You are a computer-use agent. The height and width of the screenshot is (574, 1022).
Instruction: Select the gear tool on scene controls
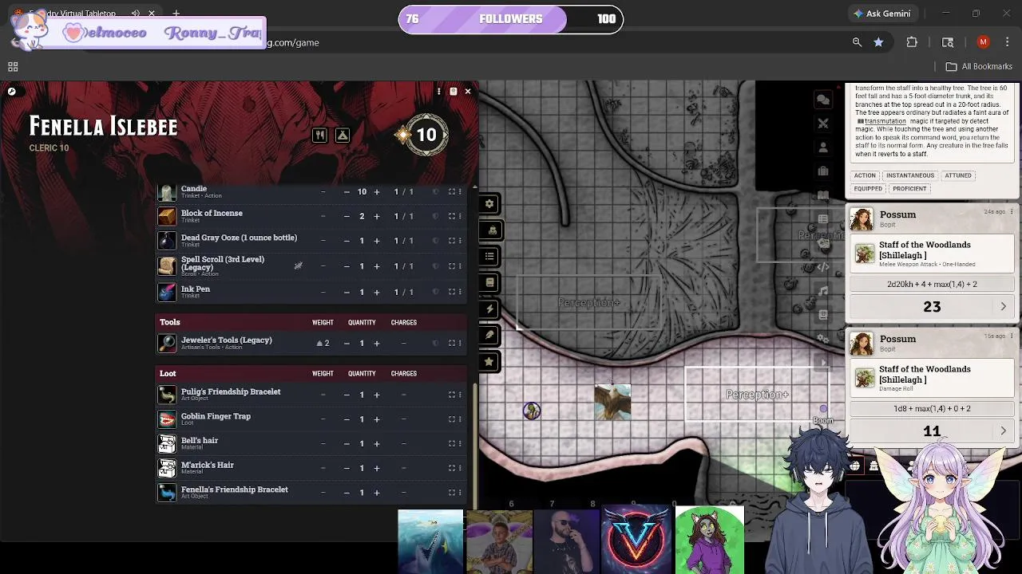pyautogui.click(x=489, y=204)
